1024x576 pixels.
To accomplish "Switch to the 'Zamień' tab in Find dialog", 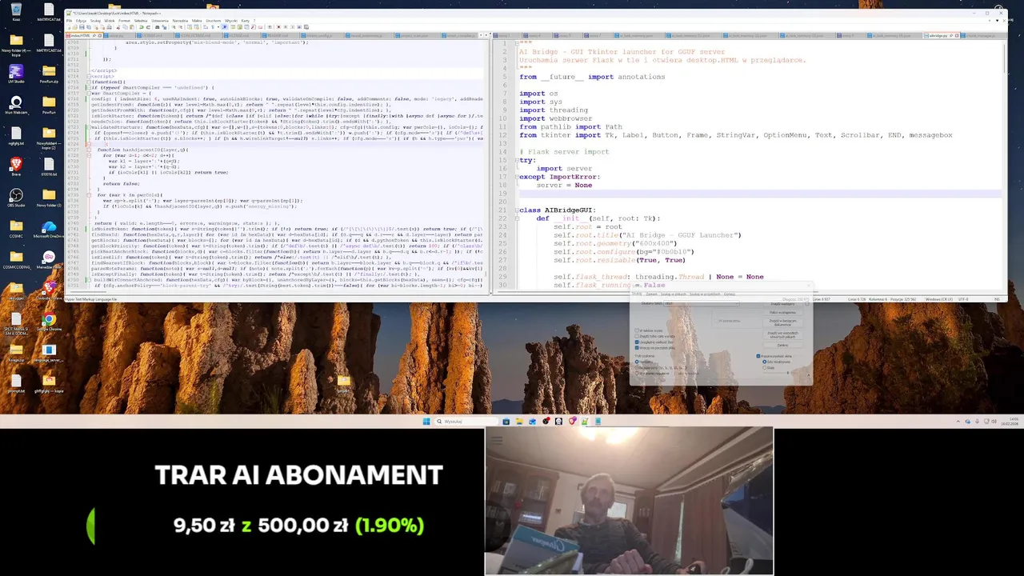I will click(652, 294).
